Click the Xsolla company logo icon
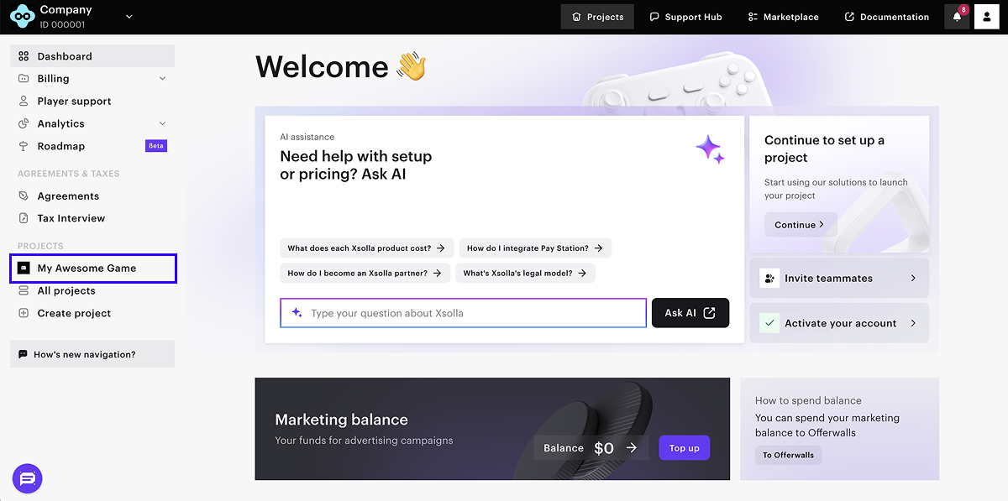 [x=23, y=17]
